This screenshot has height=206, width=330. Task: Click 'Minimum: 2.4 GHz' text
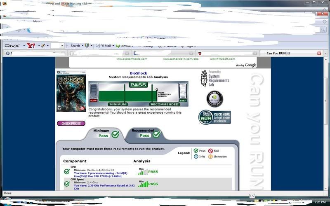[86, 183]
